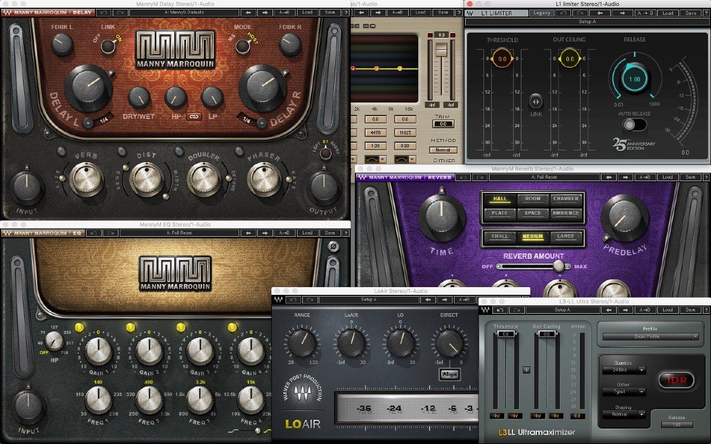Click the threshold/ceiling link button in L3-LL
The width and height of the screenshot is (711, 444).
click(526, 370)
